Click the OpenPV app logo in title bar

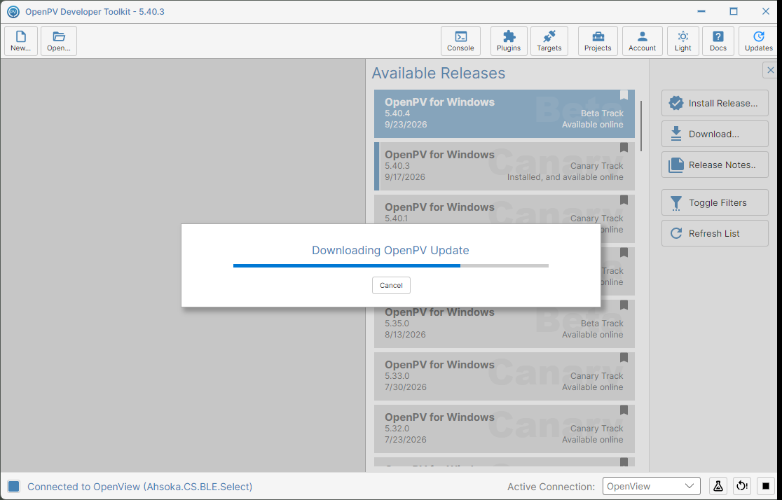[13, 11]
